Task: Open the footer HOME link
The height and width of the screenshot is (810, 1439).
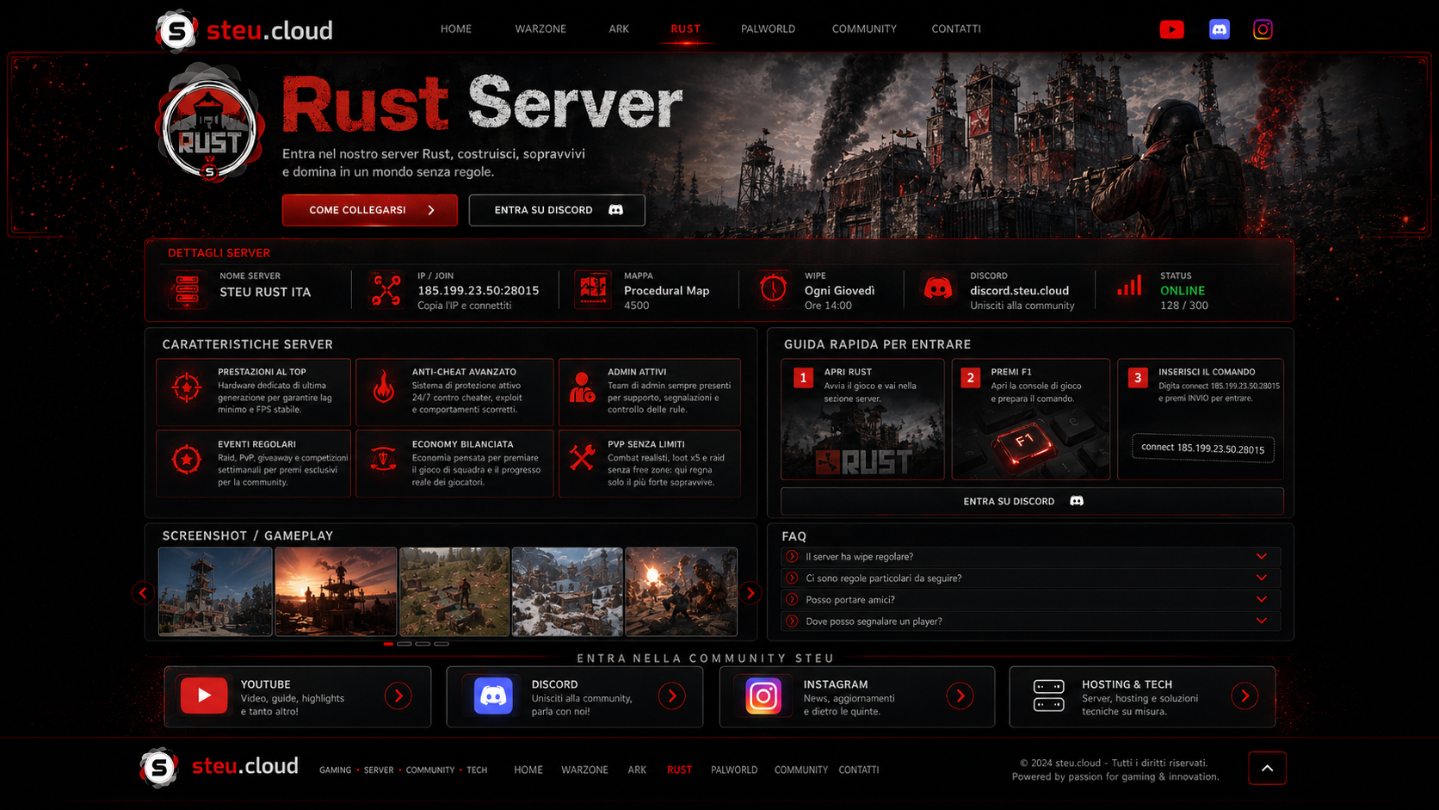Action: (x=528, y=770)
